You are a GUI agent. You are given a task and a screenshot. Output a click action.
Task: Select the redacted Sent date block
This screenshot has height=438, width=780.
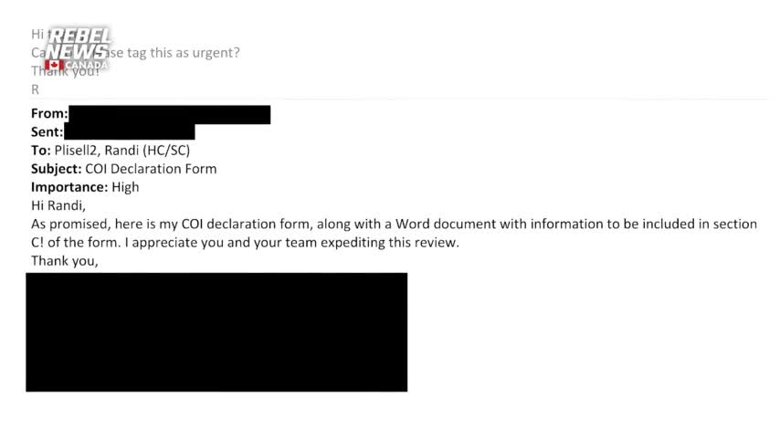tap(130, 131)
